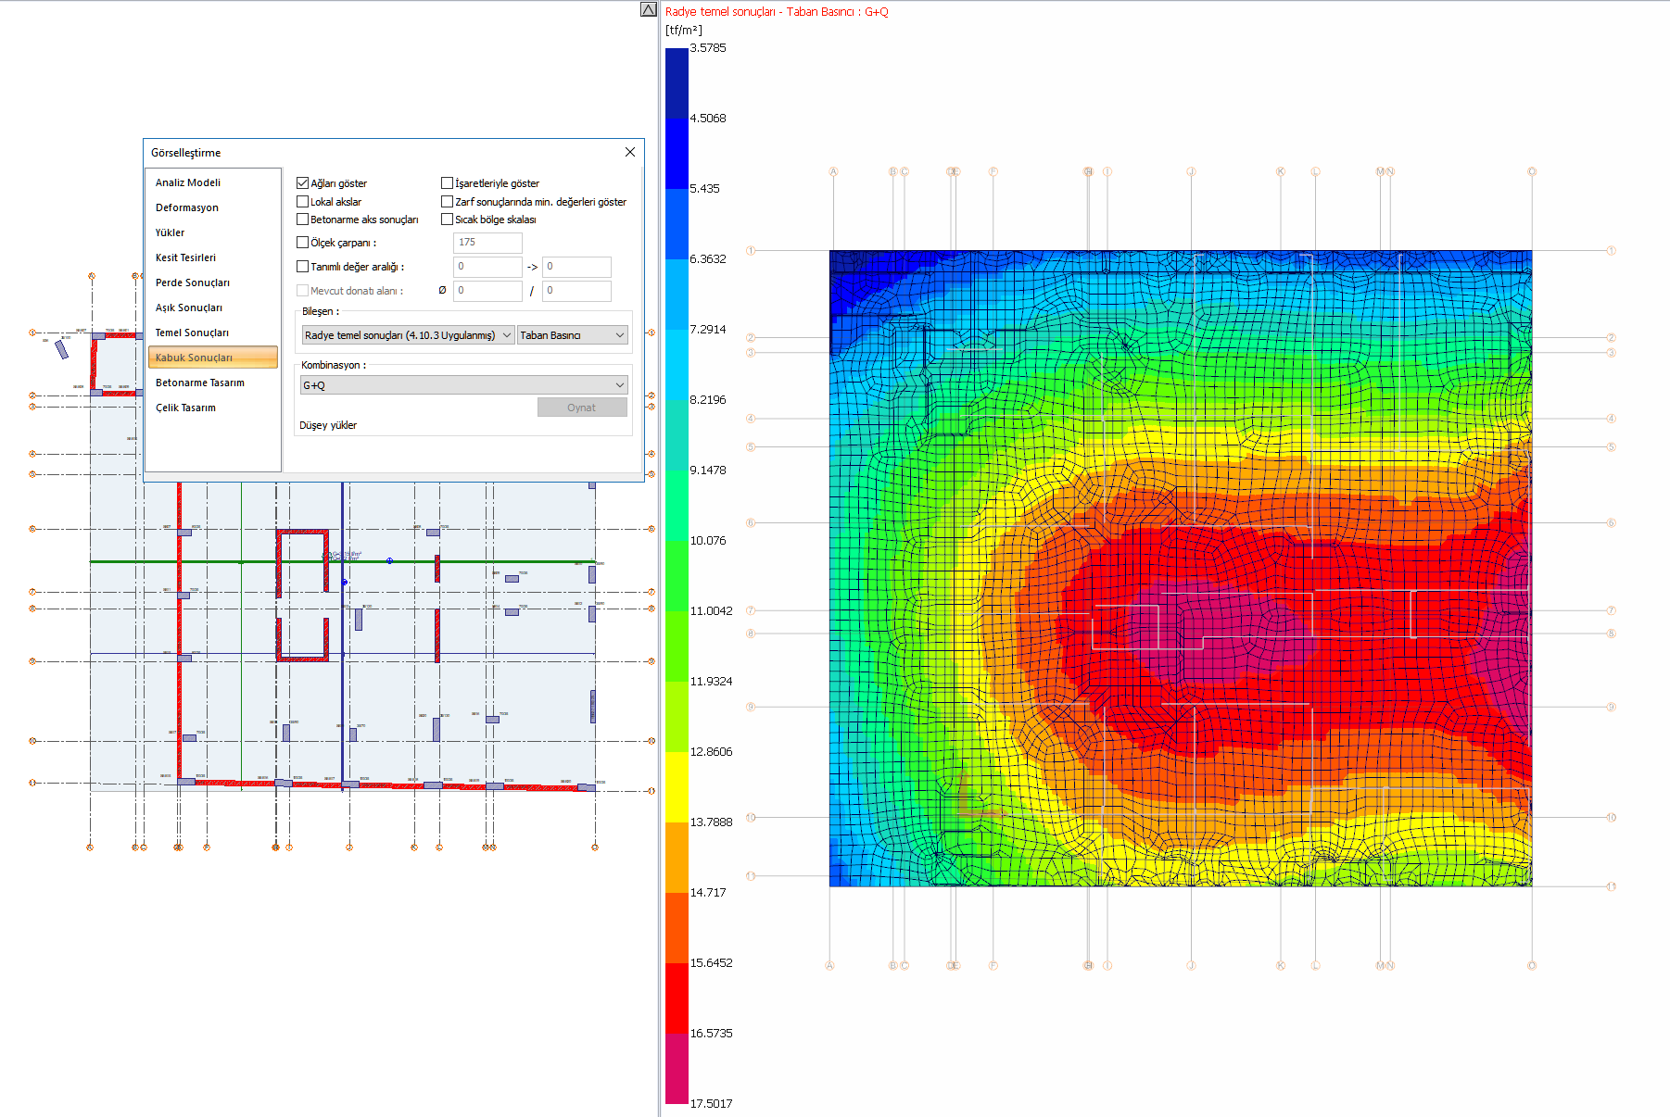Check the Tanımlı değer aralığı checkbox
1670x1117 pixels.
pyautogui.click(x=303, y=267)
